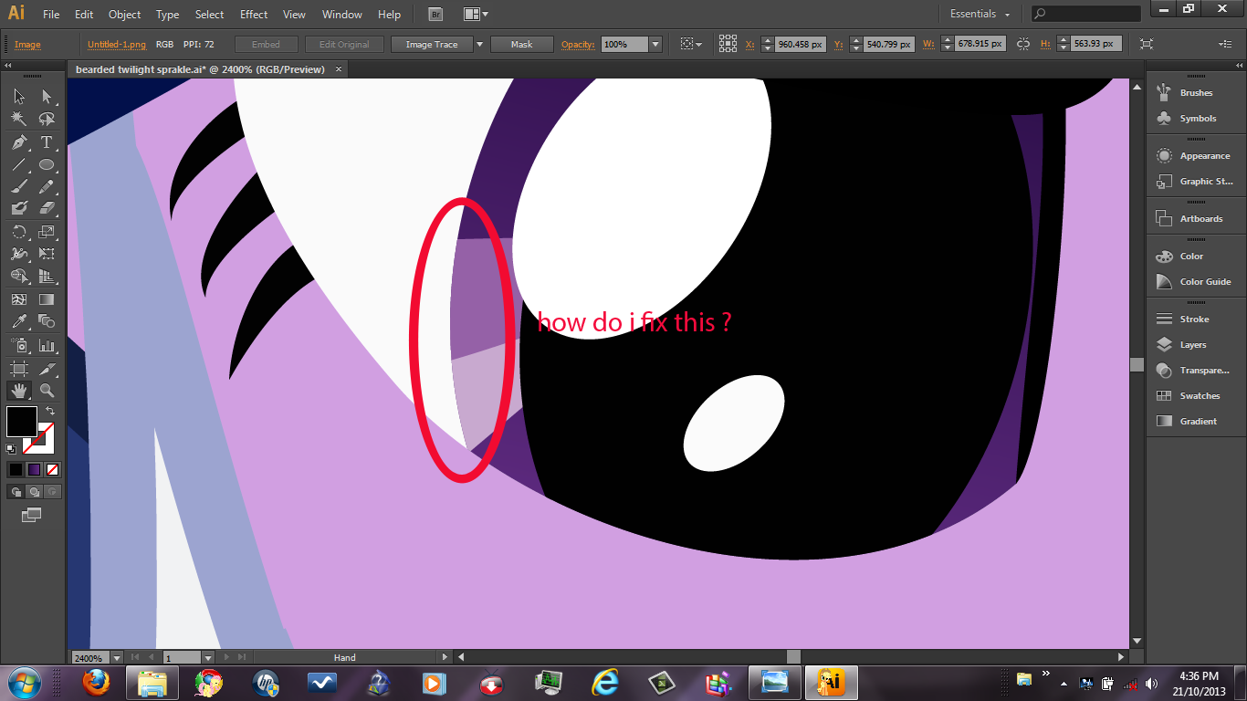
Task: Open the File menu
Action: [x=51, y=15]
